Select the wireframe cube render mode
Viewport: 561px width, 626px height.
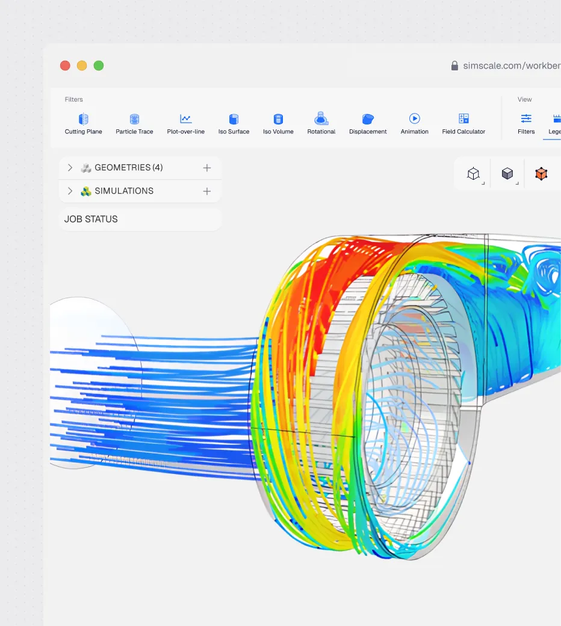(474, 174)
